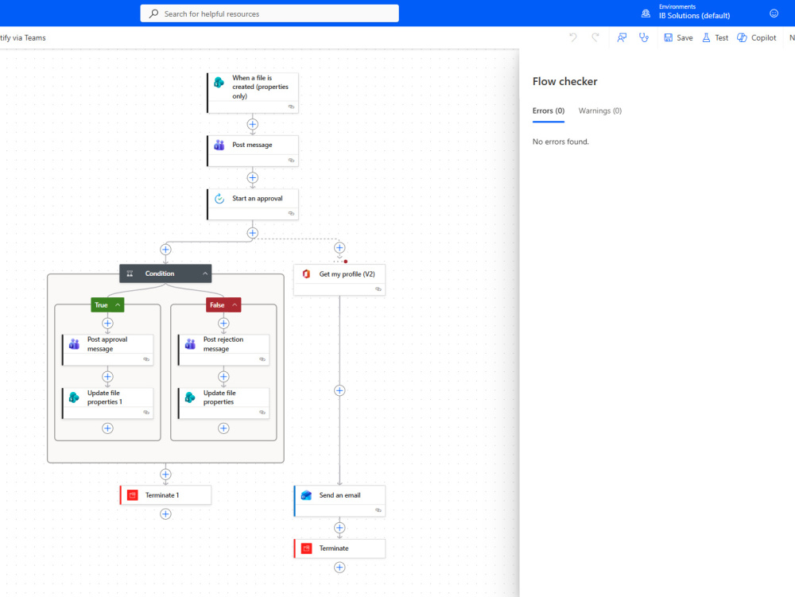
Task: Click Outlook icon on Send an email card
Action: pyautogui.click(x=306, y=495)
